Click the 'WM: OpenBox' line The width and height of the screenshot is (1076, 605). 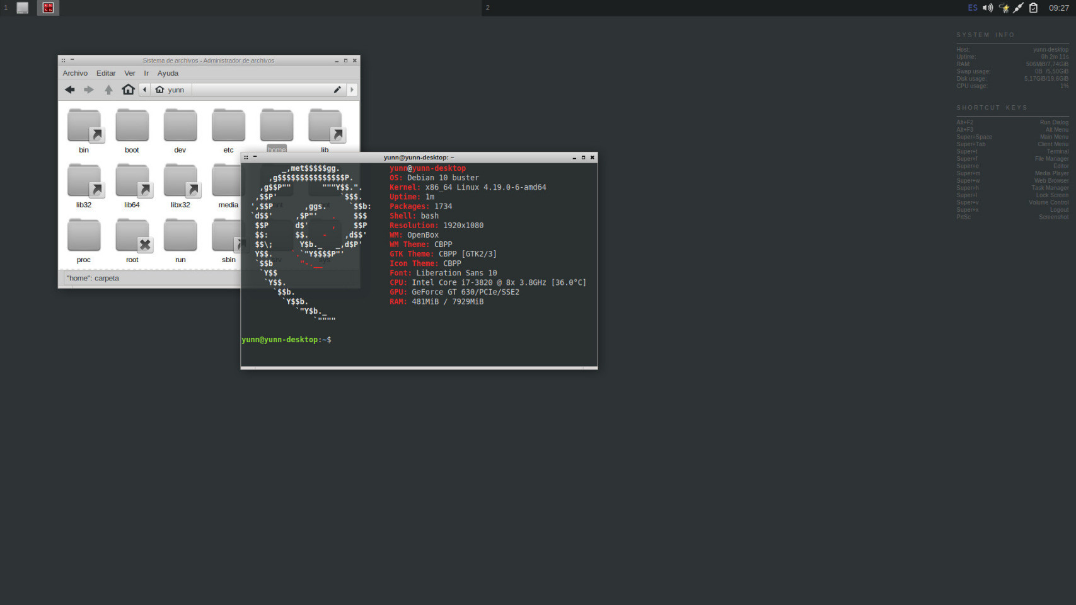click(x=414, y=235)
